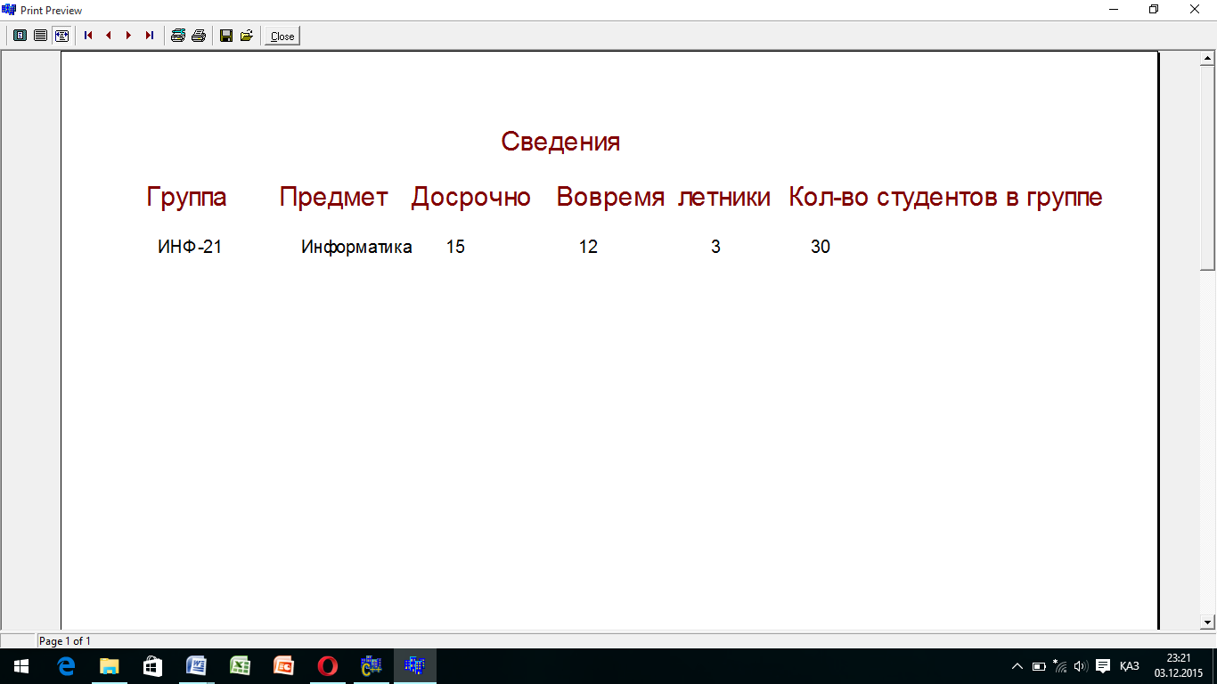Viewport: 1217px width, 684px height.
Task: Open the taskbar clock showing 23:21
Action: click(x=1179, y=666)
